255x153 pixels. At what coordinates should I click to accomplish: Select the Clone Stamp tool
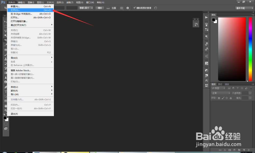coord(6,59)
